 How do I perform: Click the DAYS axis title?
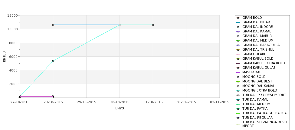pos(120,108)
